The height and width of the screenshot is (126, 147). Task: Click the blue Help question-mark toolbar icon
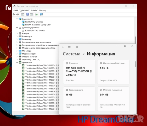click(27, 14)
